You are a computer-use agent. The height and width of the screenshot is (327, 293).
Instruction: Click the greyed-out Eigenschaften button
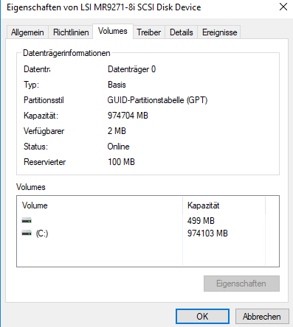pyautogui.click(x=241, y=284)
